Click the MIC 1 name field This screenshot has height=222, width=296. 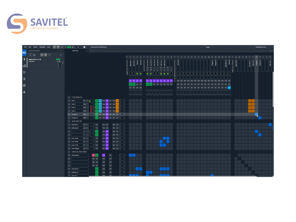77,101
